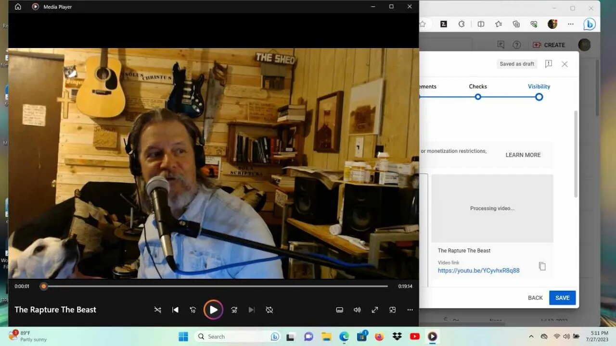Skip forward 30 seconds
The height and width of the screenshot is (346, 616).
[234, 310]
